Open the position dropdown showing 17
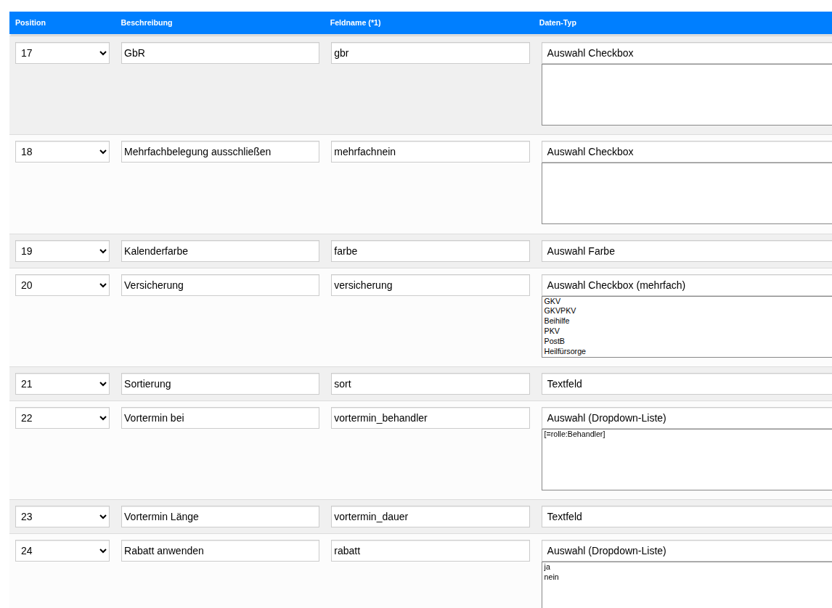 click(x=62, y=53)
